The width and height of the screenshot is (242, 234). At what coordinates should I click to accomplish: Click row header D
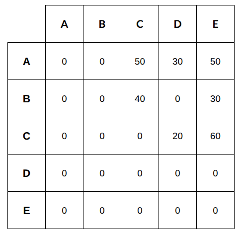26,173
